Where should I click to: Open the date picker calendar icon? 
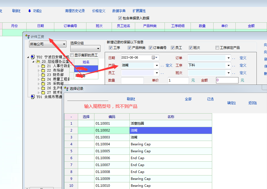(153, 58)
